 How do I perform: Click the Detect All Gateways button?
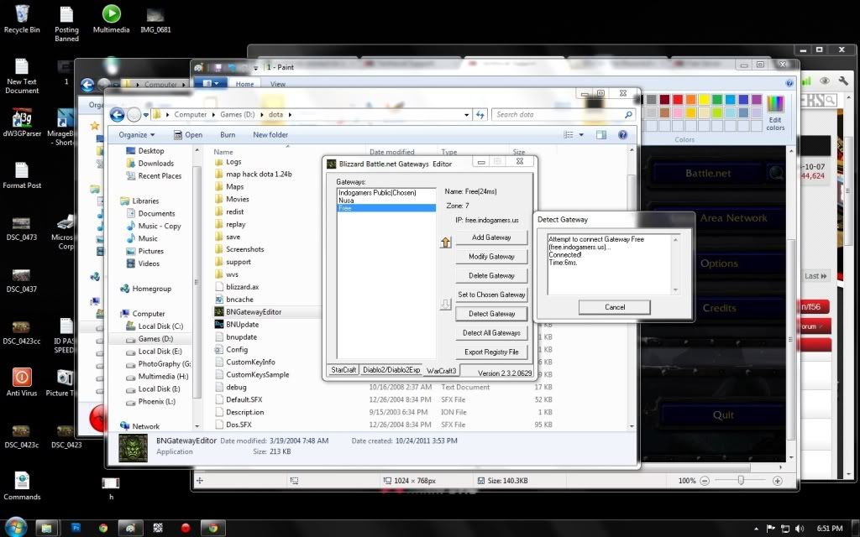coord(491,332)
